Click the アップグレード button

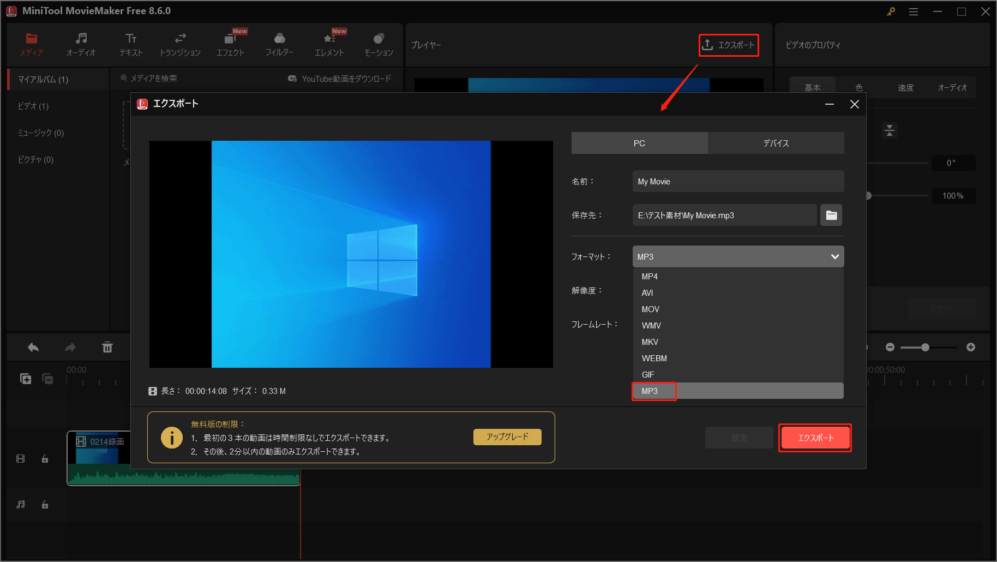click(507, 437)
